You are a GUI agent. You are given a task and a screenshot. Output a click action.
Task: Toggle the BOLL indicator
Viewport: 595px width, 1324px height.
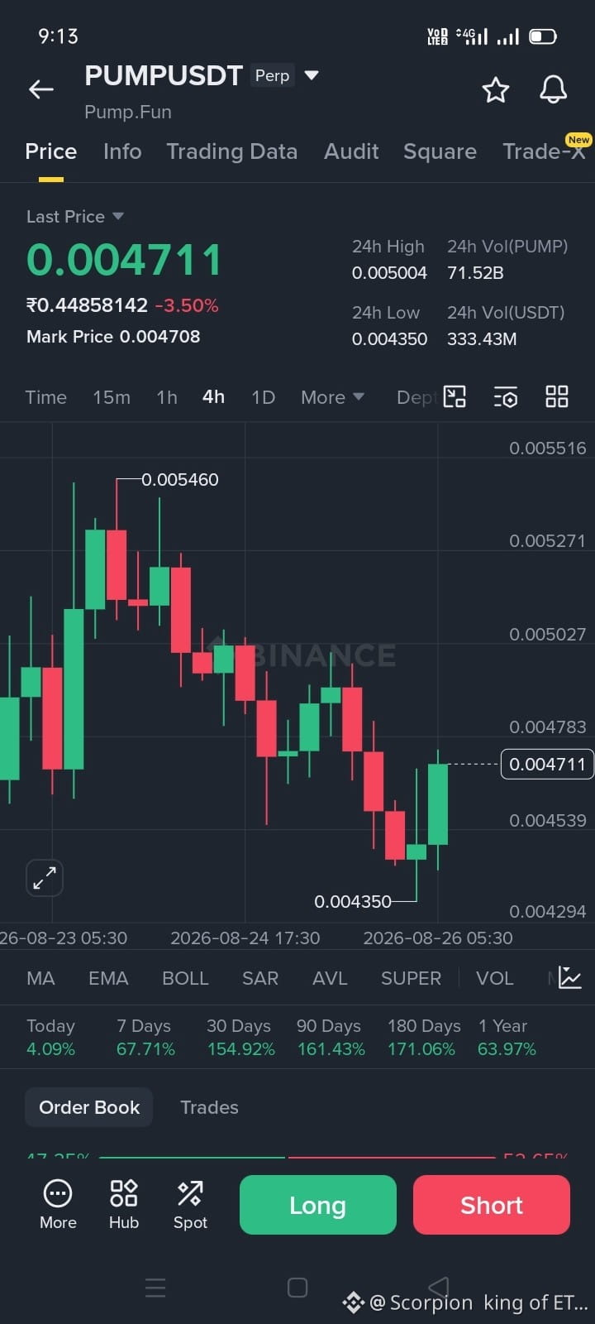coord(185,978)
